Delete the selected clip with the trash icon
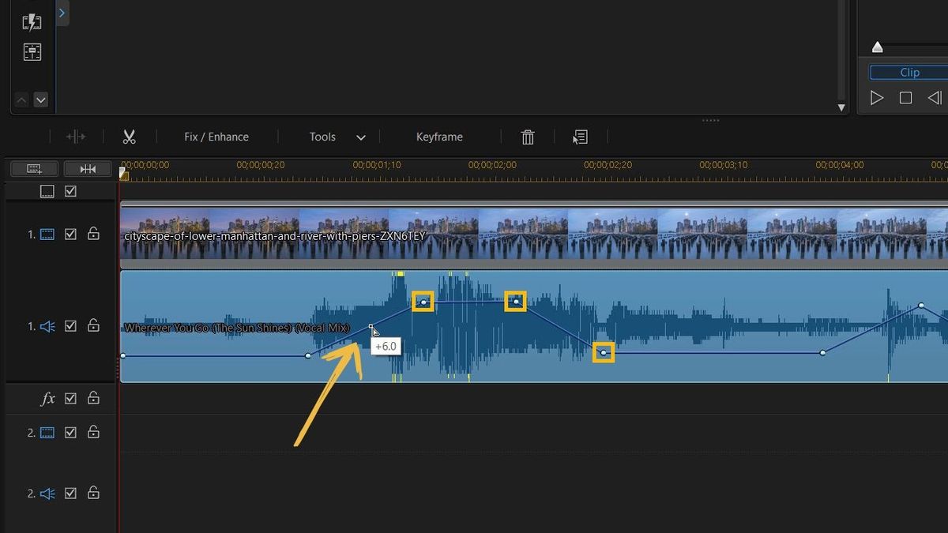 click(x=528, y=137)
